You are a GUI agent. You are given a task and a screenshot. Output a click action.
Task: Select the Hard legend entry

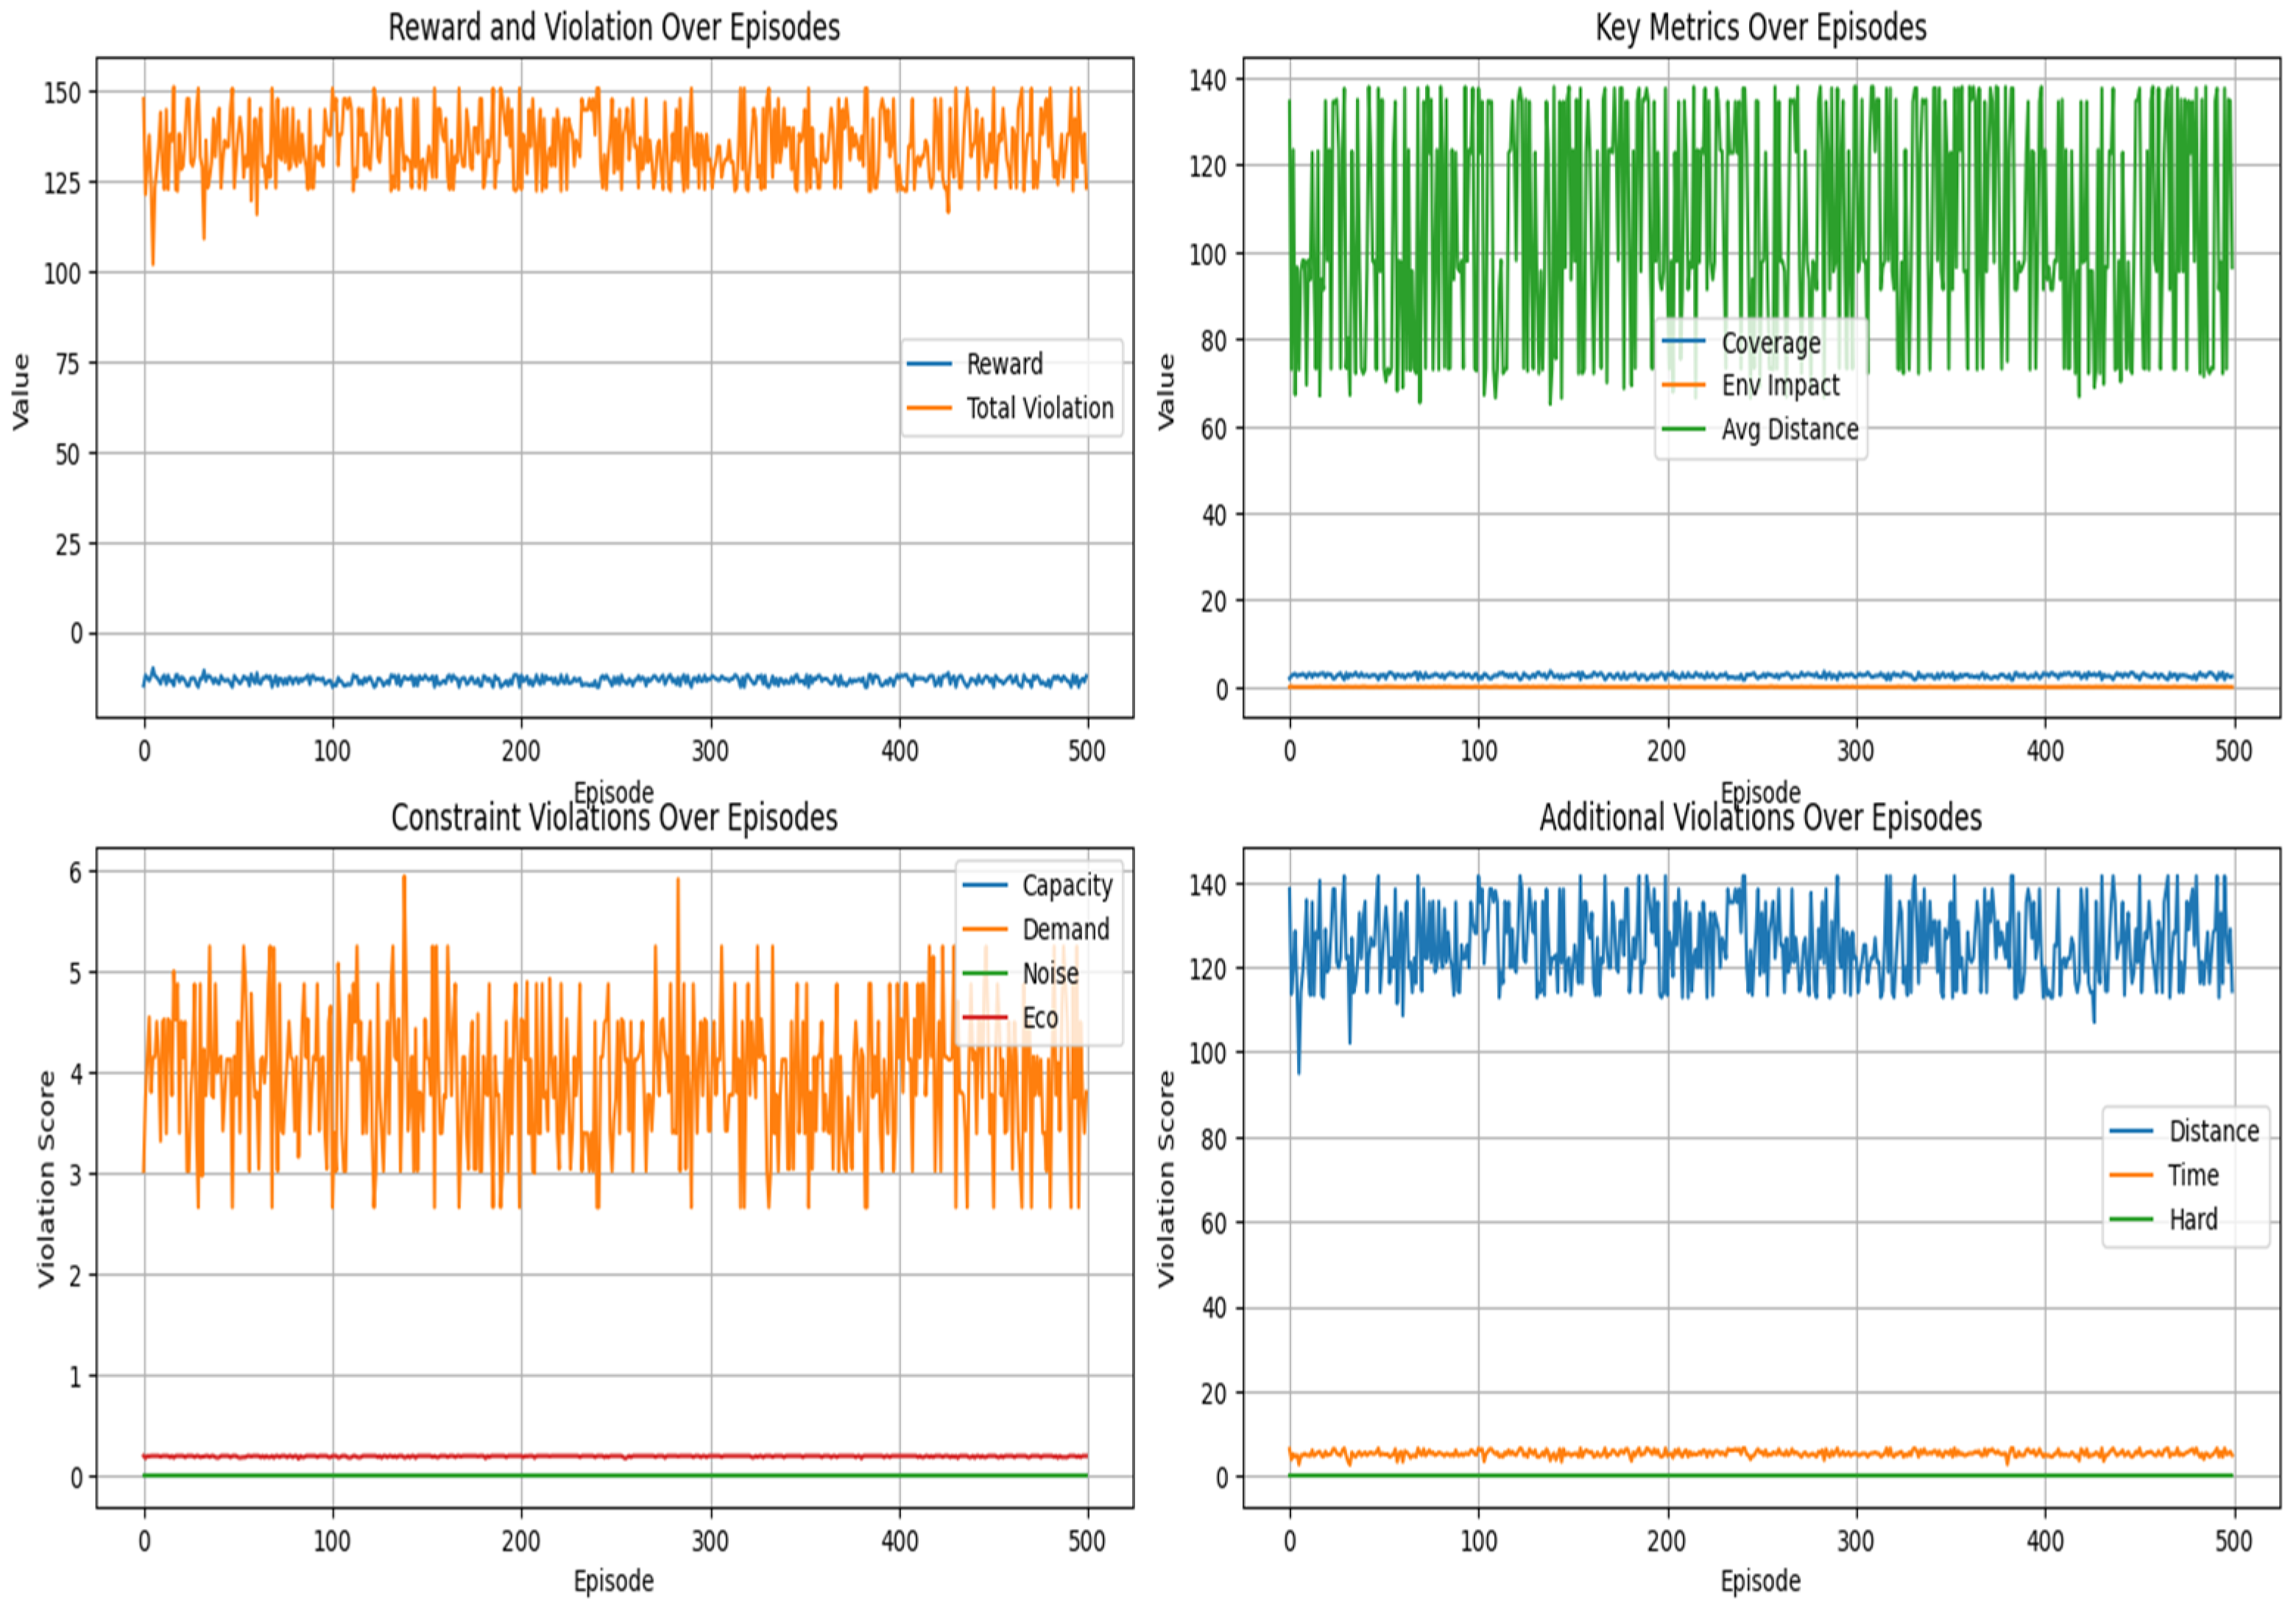[2192, 1219]
